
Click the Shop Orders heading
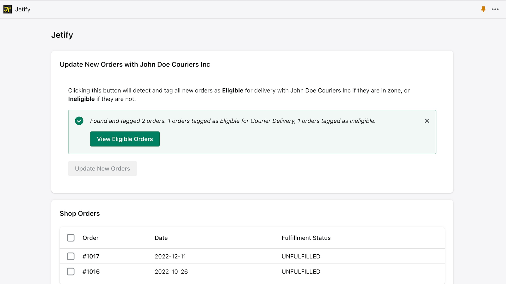click(x=80, y=214)
